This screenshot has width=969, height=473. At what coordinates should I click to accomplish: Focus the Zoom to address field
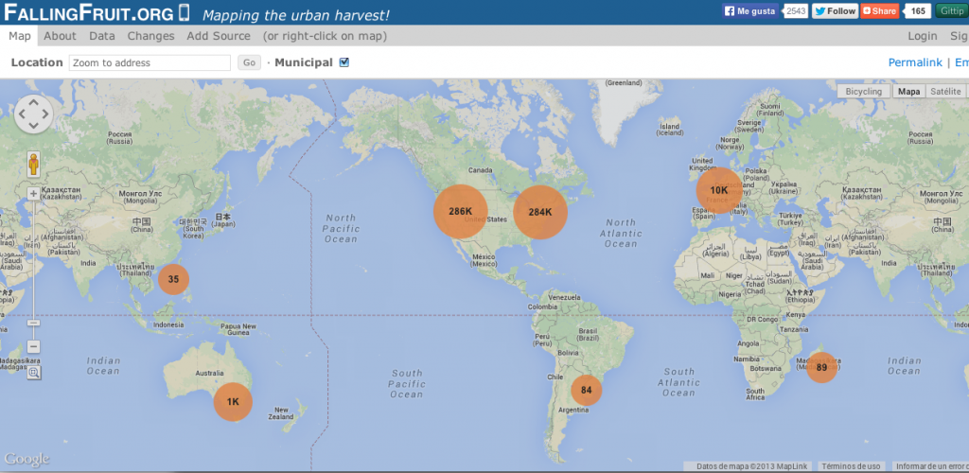pos(150,63)
